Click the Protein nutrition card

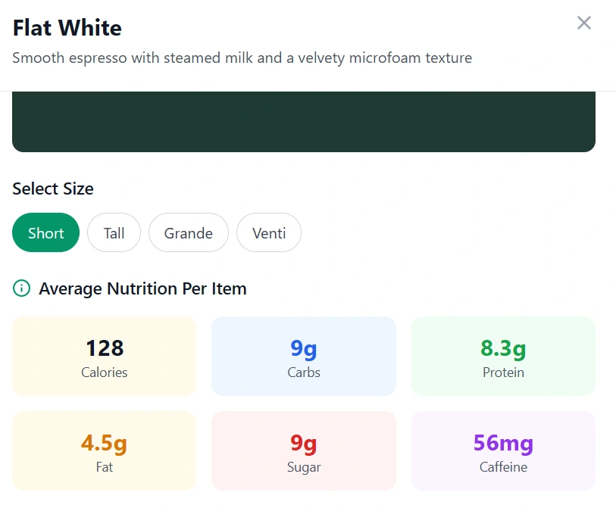click(502, 356)
